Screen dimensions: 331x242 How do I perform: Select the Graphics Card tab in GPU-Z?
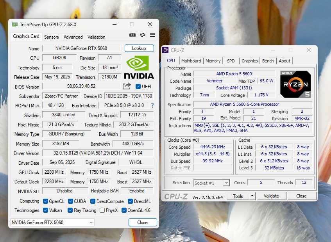click(x=26, y=36)
